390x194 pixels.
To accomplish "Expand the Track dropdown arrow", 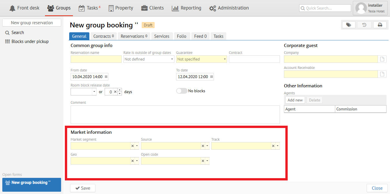I will coord(277,146).
